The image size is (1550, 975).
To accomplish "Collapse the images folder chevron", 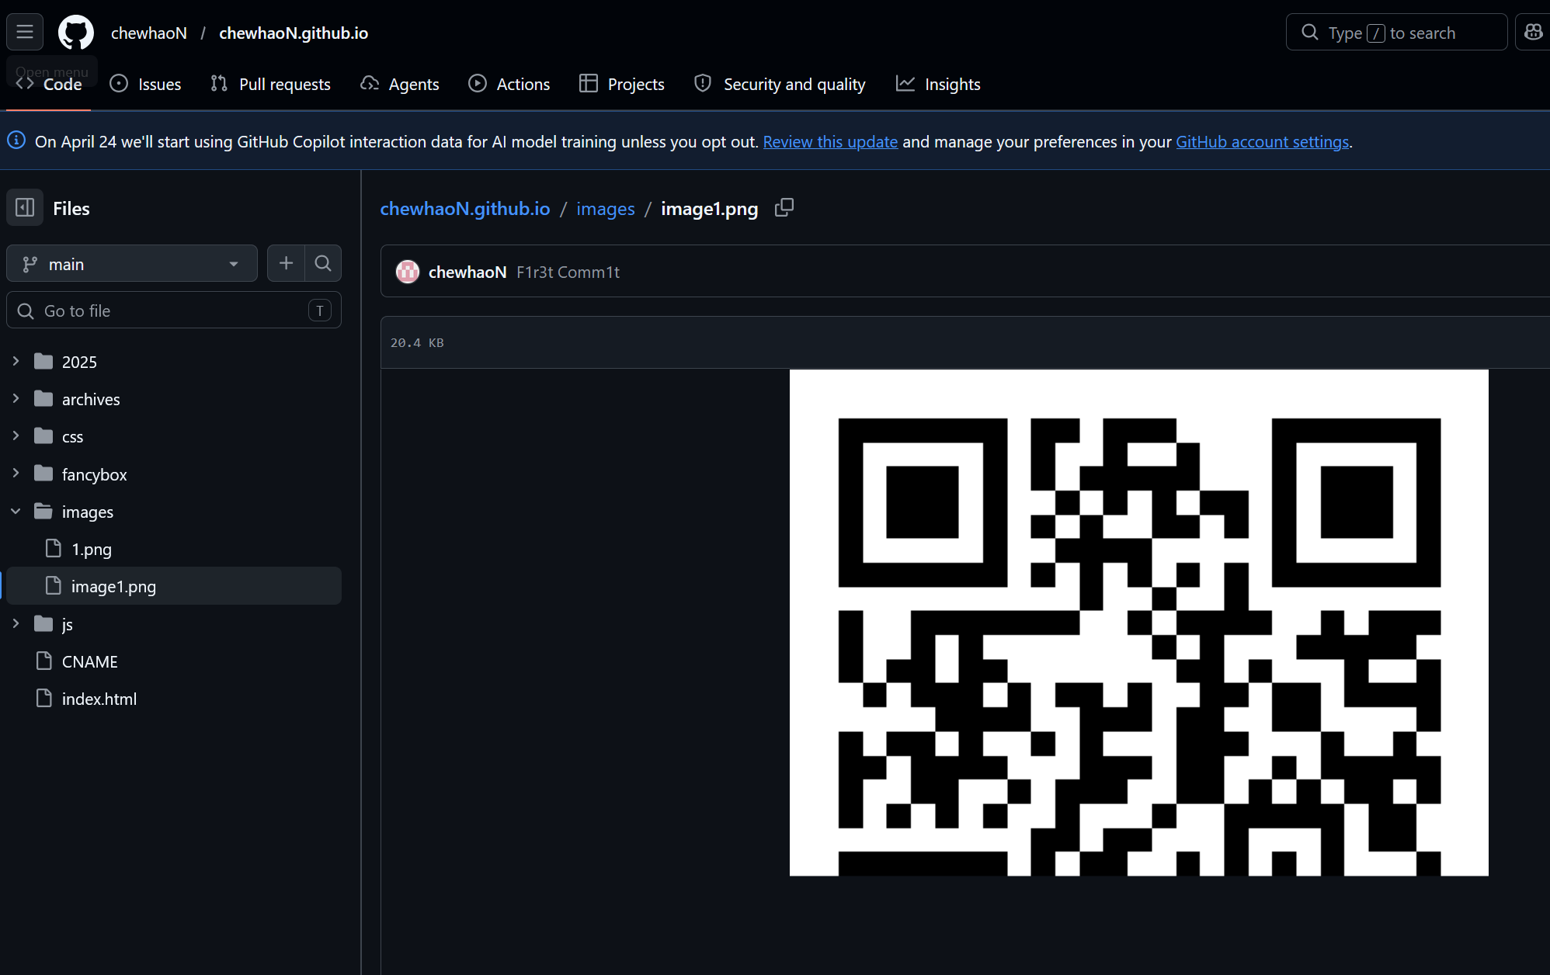I will coord(16,512).
